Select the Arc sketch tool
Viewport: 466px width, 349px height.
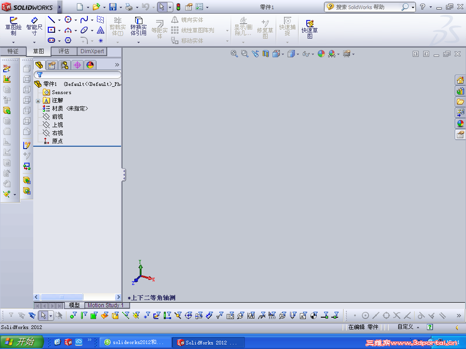[68, 30]
